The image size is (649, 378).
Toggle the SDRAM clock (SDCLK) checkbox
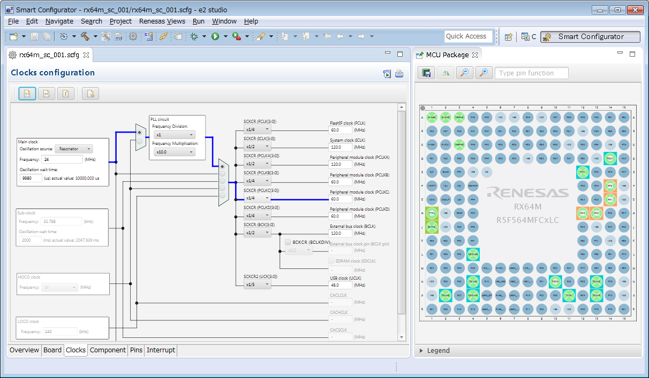point(331,261)
